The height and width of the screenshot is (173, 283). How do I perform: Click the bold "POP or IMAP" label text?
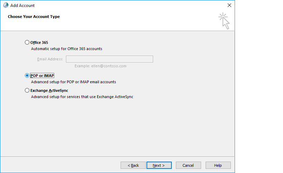click(43, 76)
